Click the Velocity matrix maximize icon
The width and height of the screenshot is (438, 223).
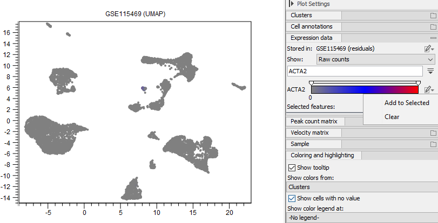[433, 133]
